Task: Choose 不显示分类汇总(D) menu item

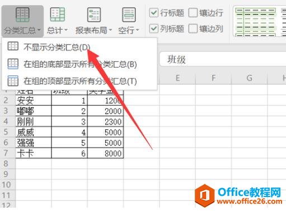Action: pos(79,47)
